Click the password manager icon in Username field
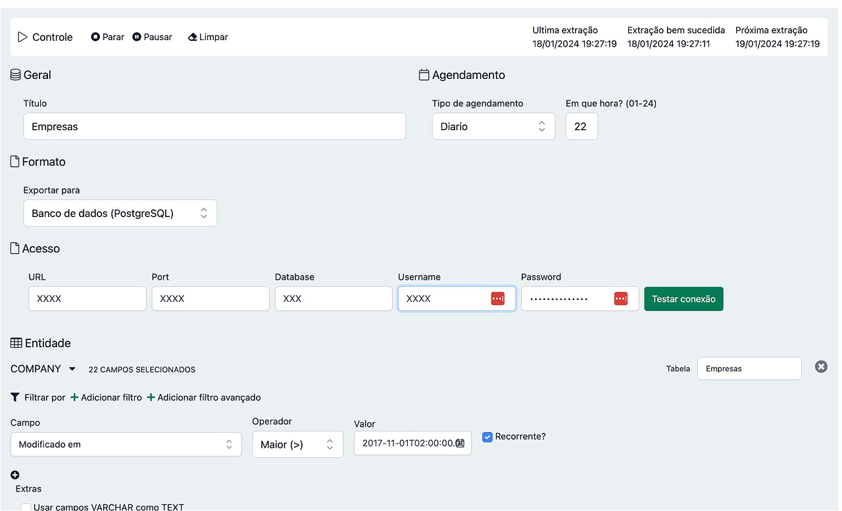Image resolution: width=842 pixels, height=511 pixels. pyautogui.click(x=498, y=299)
